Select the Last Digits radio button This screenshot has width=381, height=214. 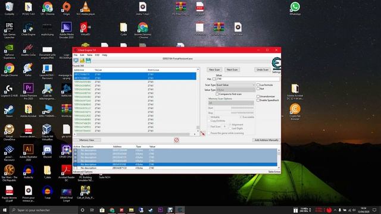tap(230, 128)
